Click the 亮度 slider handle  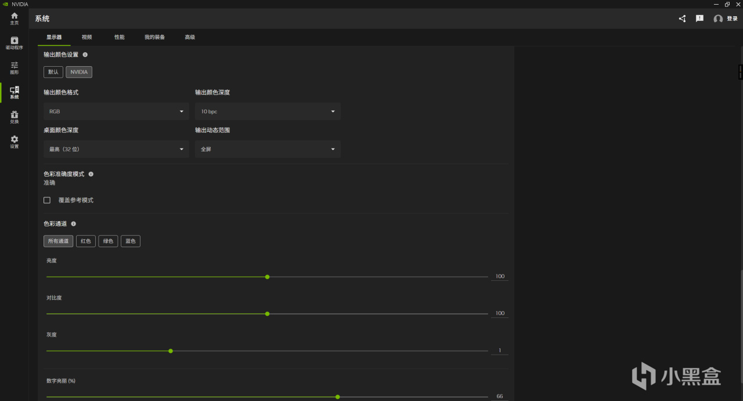pos(267,277)
